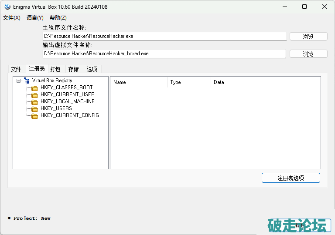Open the 帮助(Z) menu
This screenshot has width=335, height=235.
[x=58, y=18]
